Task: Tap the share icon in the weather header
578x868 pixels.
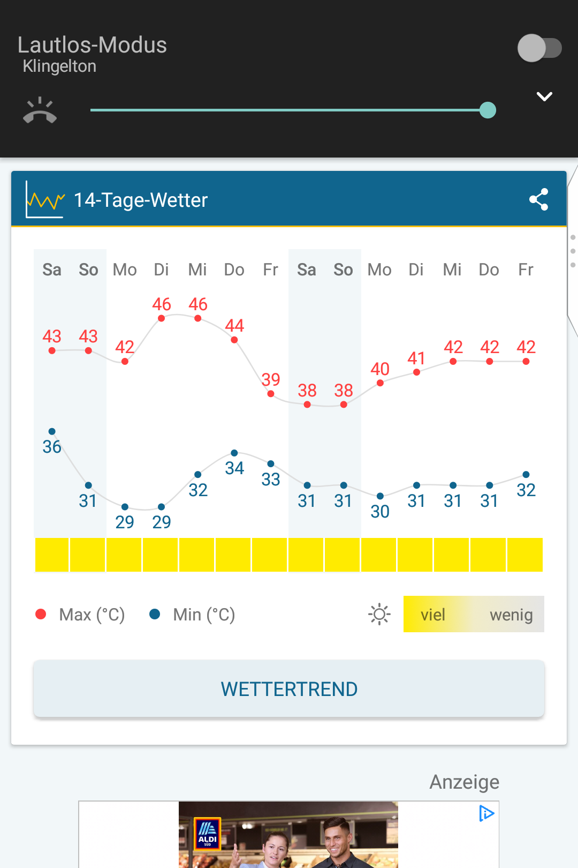Action: click(x=539, y=199)
